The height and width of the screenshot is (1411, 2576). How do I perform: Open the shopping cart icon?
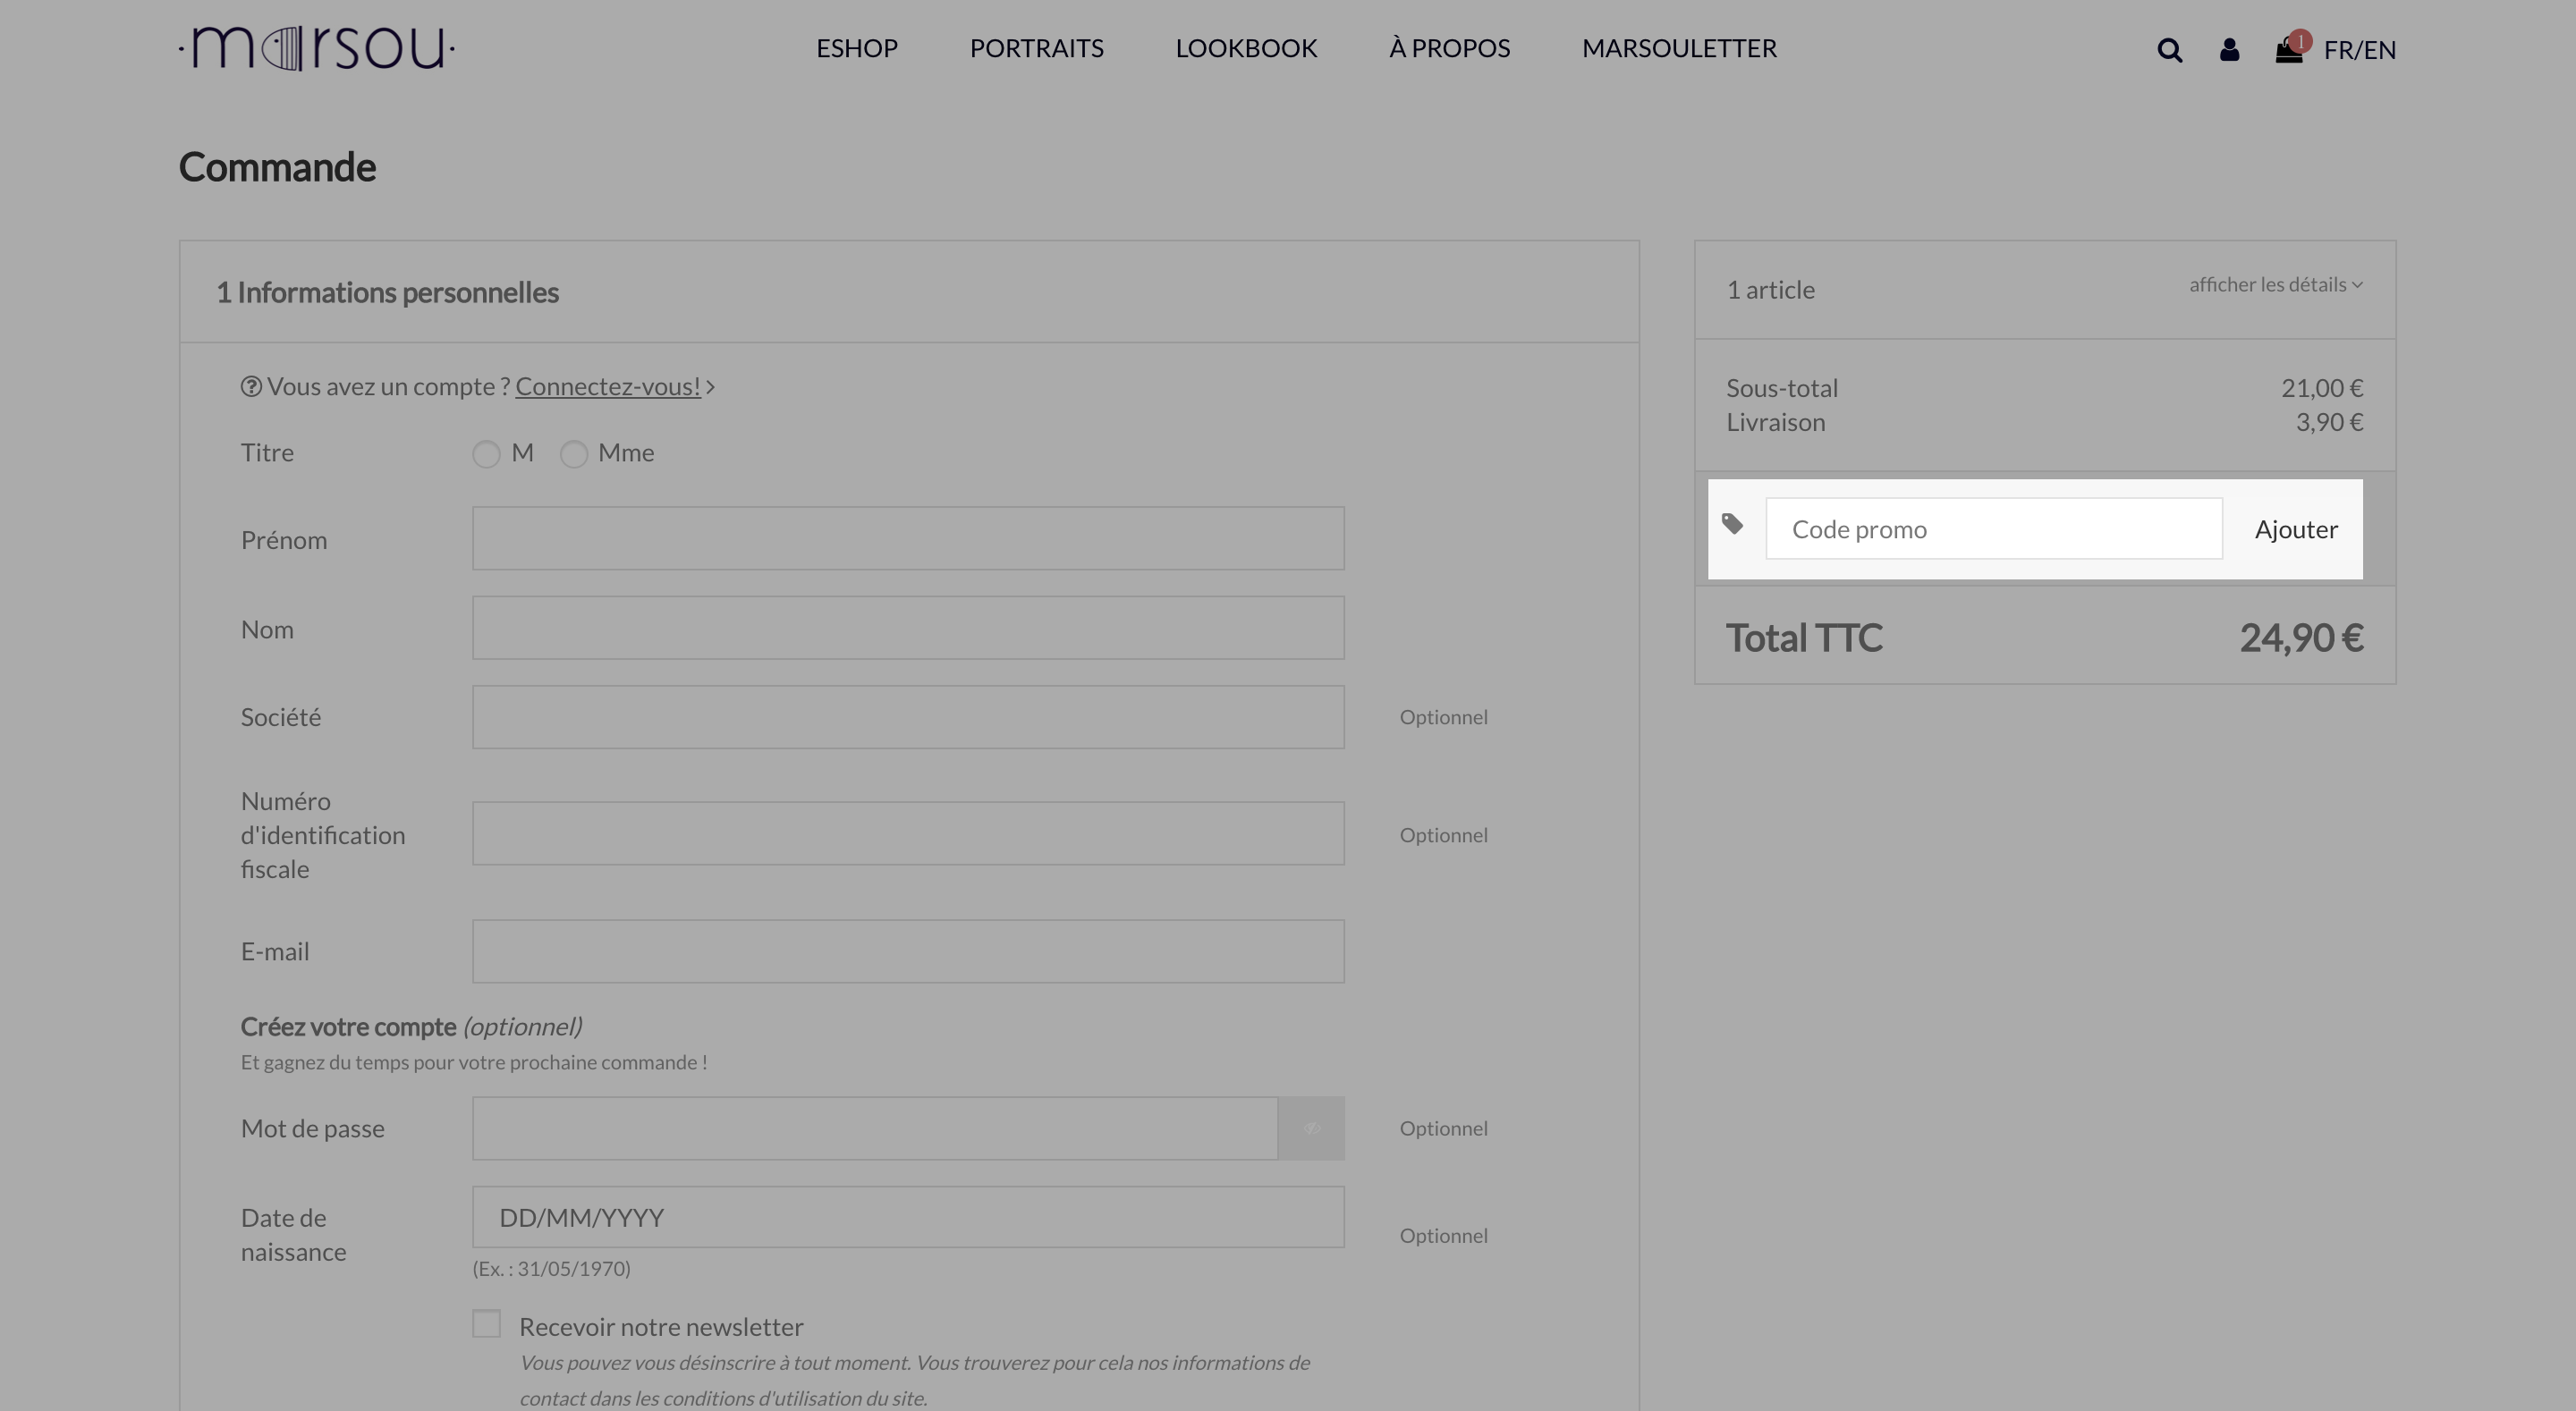[x=2289, y=50]
